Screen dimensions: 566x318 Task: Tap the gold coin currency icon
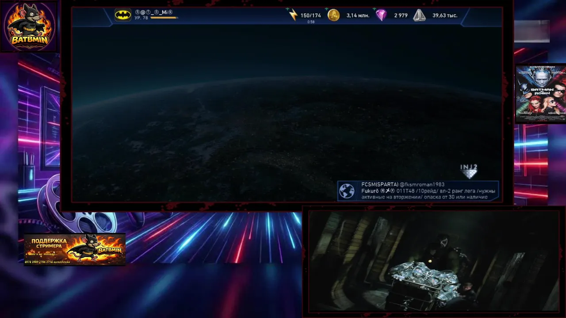(333, 15)
